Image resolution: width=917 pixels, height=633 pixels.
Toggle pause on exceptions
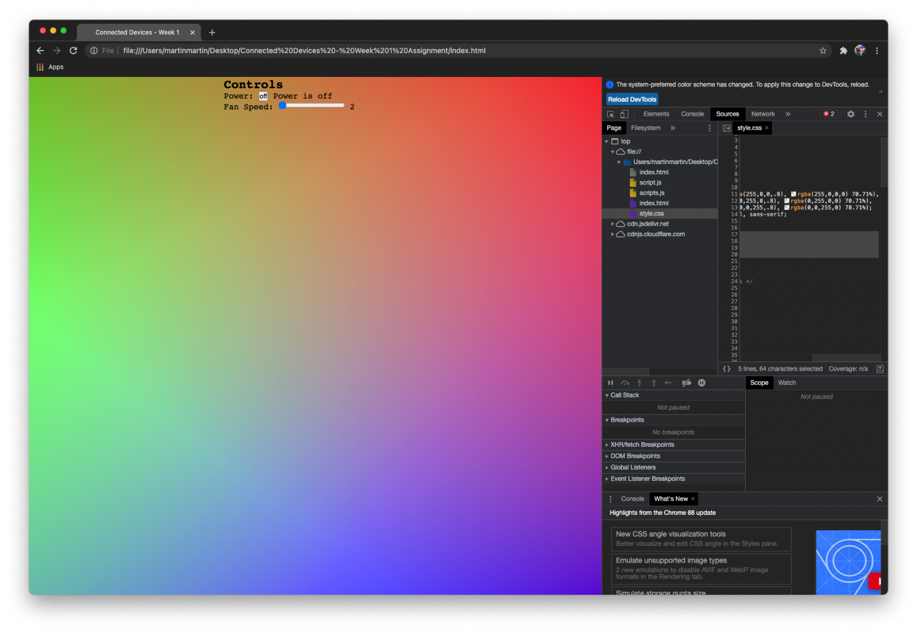(x=701, y=383)
